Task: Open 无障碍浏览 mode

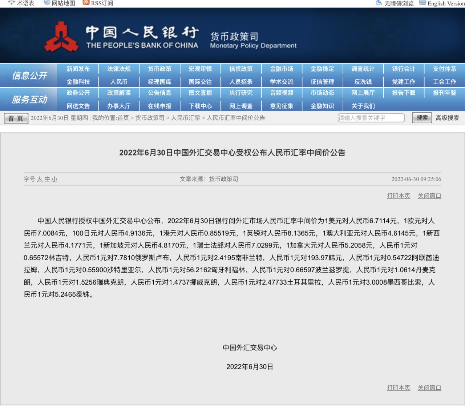Action: 399,3
